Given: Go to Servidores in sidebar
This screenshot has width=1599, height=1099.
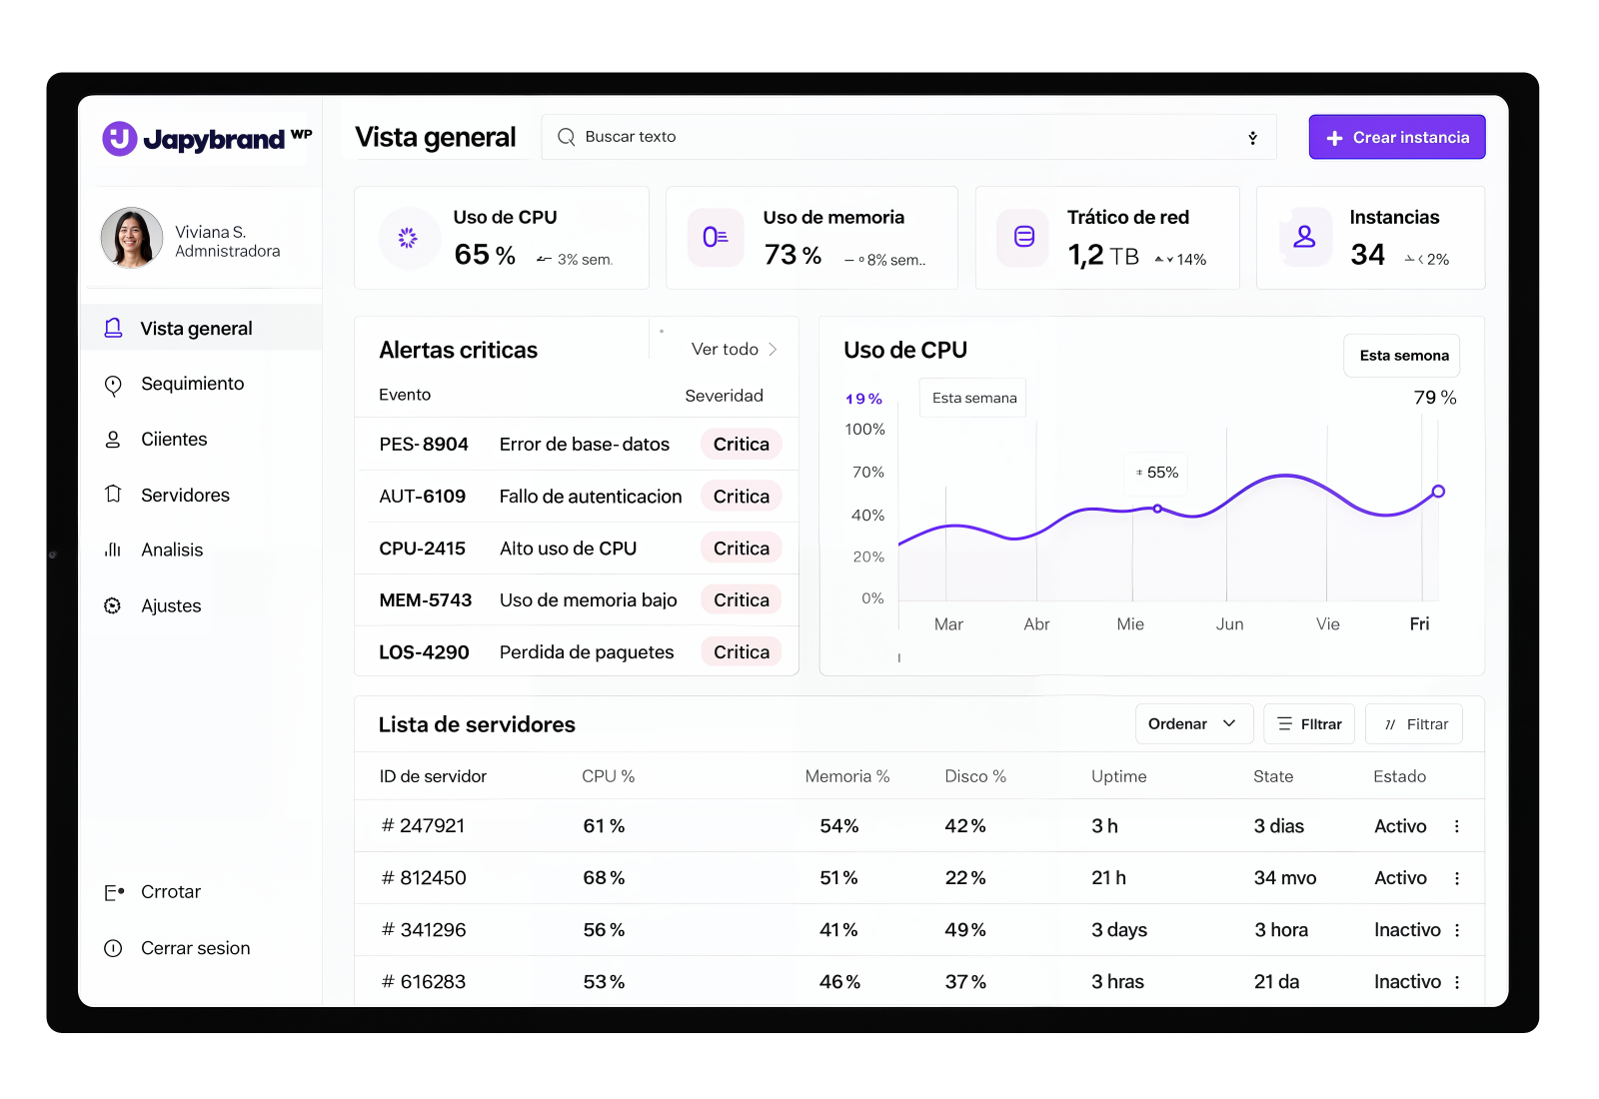Looking at the screenshot, I should point(185,496).
